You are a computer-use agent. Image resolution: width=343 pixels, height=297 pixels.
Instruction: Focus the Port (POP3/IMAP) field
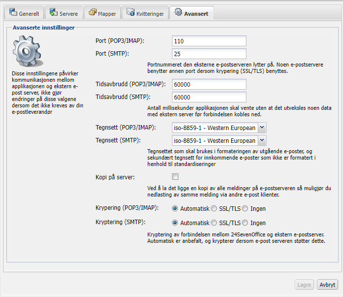click(209, 41)
